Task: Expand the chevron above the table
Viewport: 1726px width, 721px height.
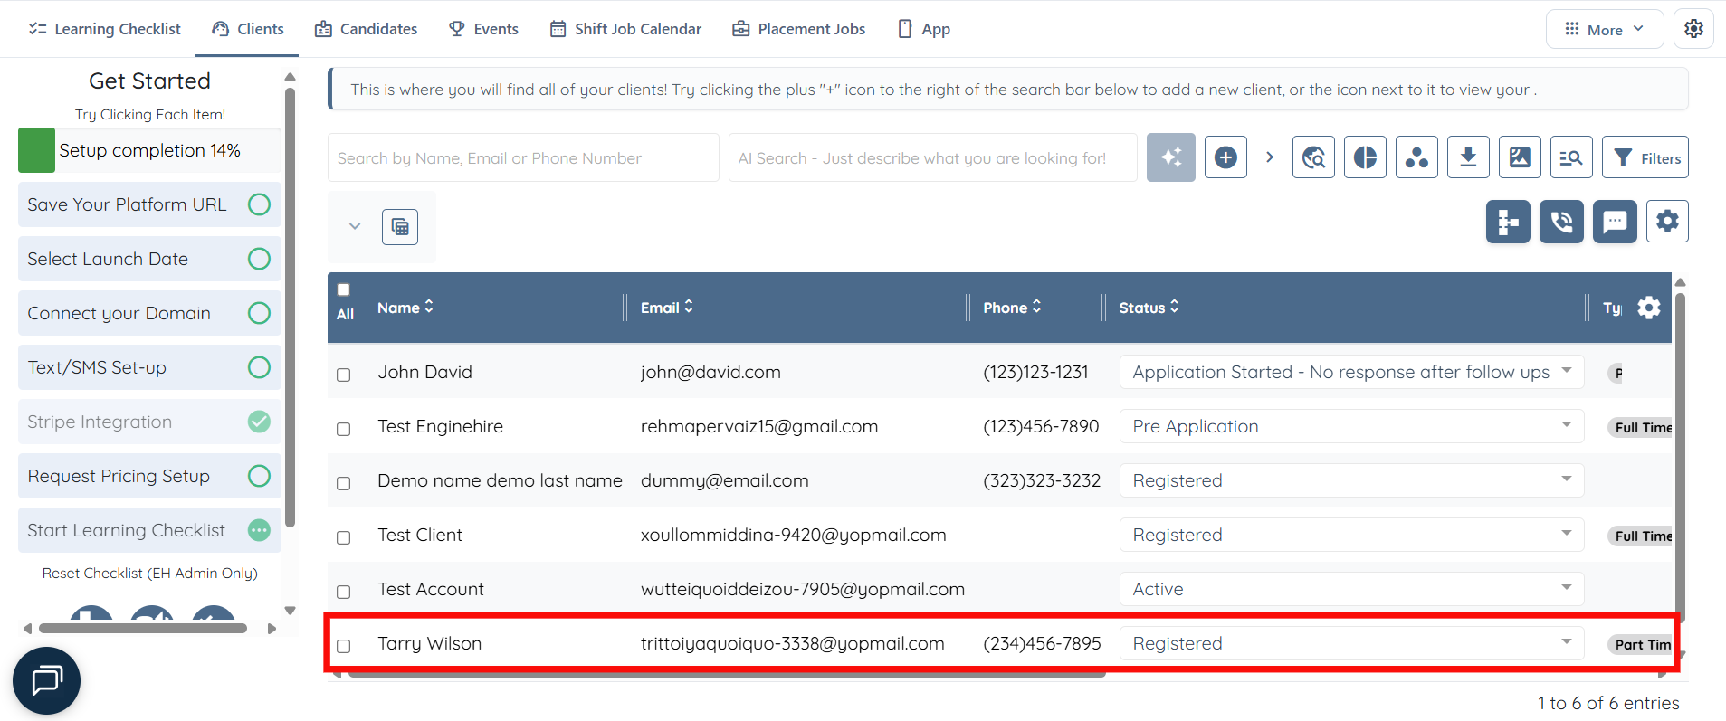Action: tap(355, 226)
